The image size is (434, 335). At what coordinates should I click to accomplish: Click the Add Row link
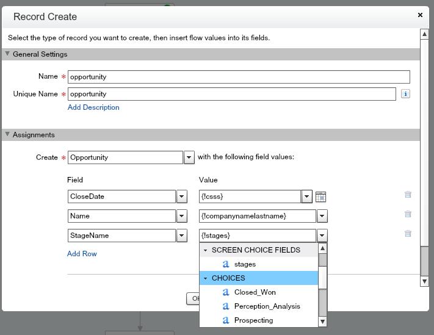pyautogui.click(x=82, y=254)
